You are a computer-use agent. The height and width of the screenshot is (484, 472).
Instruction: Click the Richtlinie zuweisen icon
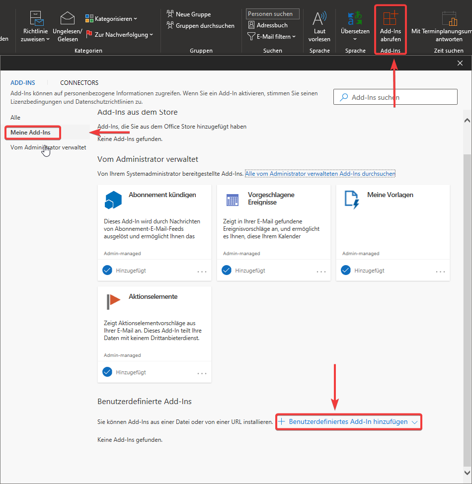[x=35, y=18]
